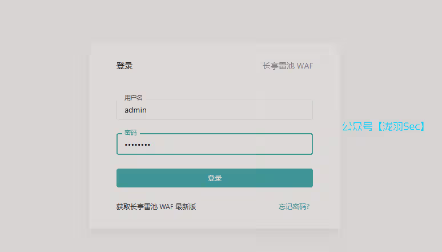Click the 密码 field label
Viewport: 442px width, 252px height.
(x=130, y=133)
